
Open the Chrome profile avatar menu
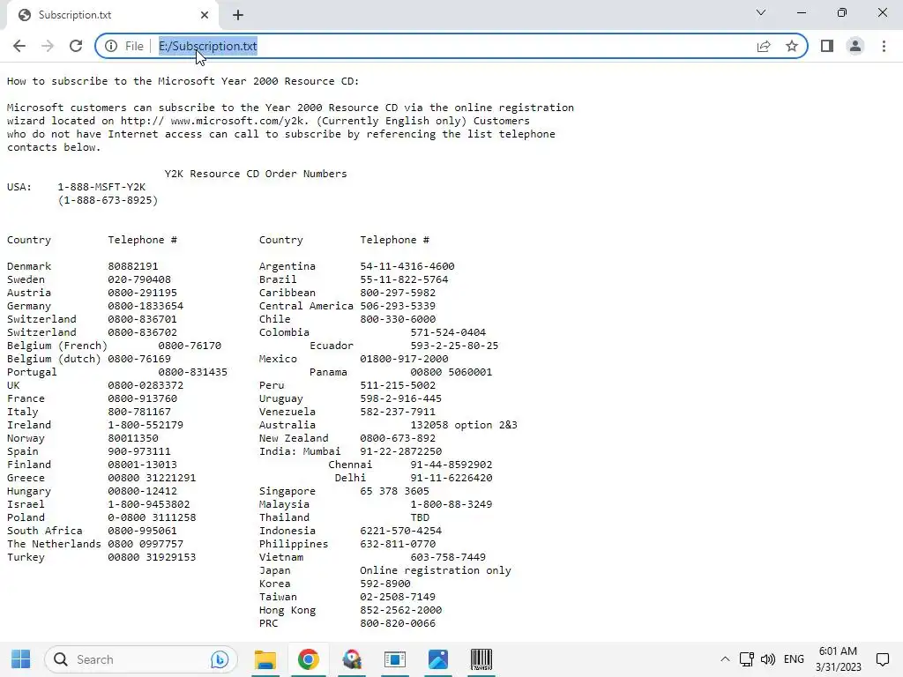pyautogui.click(x=855, y=46)
